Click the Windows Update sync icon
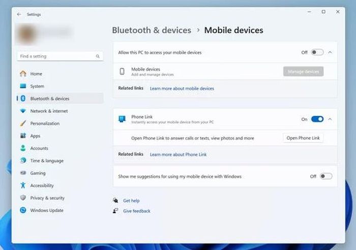The height and width of the screenshot is (250, 356). pos(23,210)
